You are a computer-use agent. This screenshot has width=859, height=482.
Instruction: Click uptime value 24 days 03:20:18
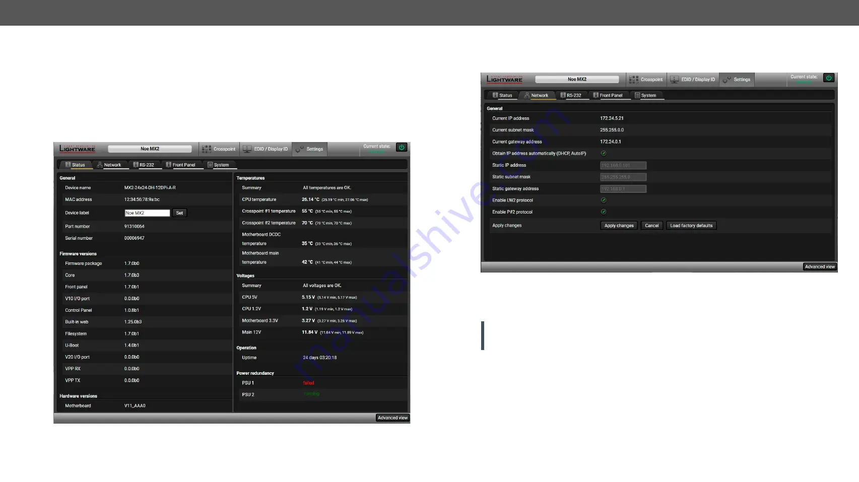(319, 358)
